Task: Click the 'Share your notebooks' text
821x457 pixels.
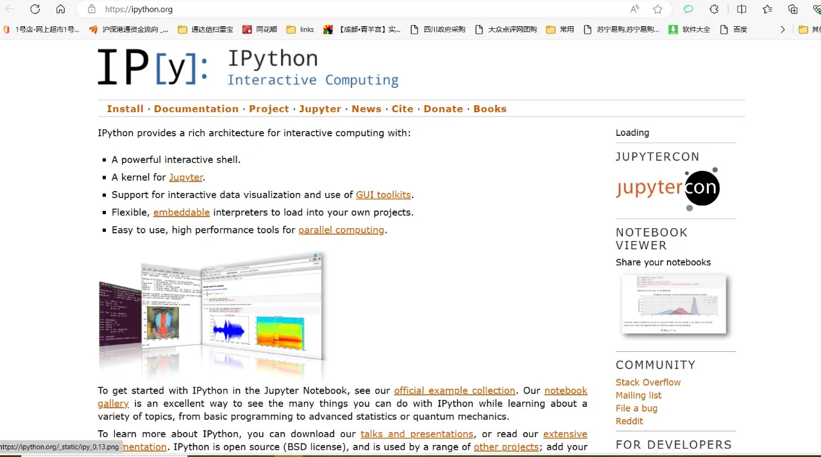Action: 663,262
